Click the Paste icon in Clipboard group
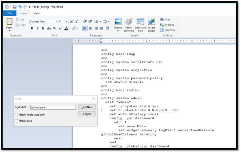The image size is (241, 153). click(9, 22)
